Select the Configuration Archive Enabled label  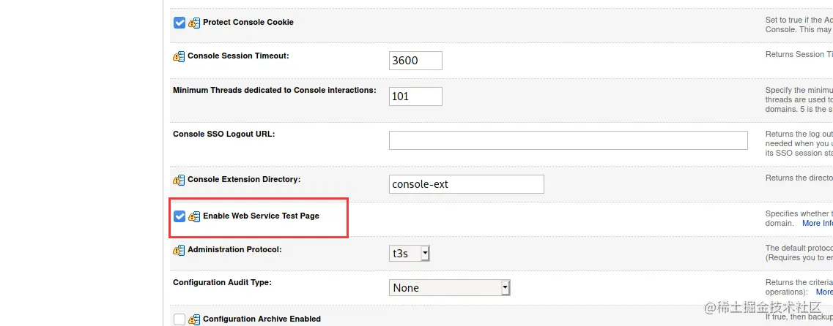coord(262,319)
